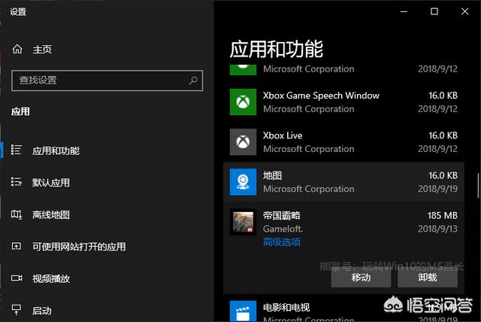Open the 应用和功能 sidebar section
This screenshot has height=322, width=481.
[56, 150]
